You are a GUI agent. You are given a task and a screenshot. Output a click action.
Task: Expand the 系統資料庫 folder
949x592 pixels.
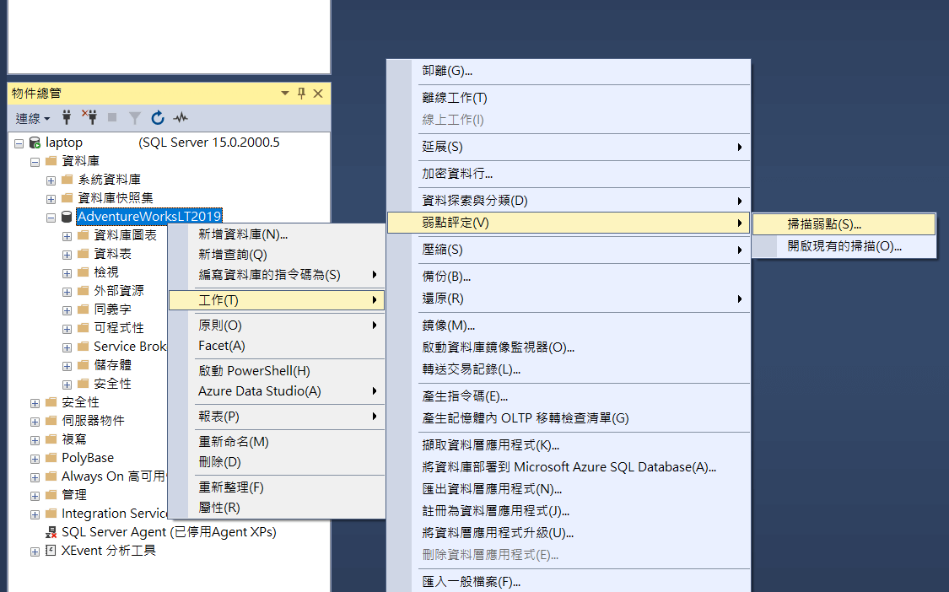coord(51,180)
